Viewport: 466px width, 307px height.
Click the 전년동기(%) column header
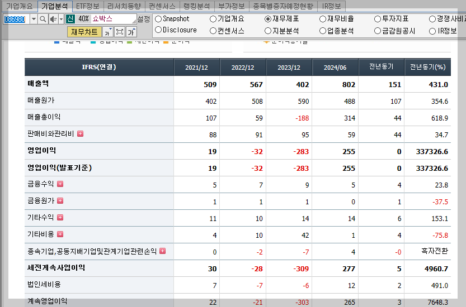coord(427,67)
